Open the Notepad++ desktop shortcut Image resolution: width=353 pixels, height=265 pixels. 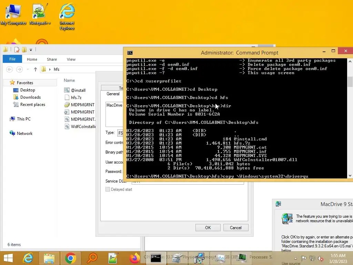40,14
